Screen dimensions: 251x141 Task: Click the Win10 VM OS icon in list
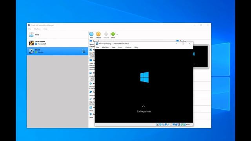pyautogui.click(x=31, y=51)
